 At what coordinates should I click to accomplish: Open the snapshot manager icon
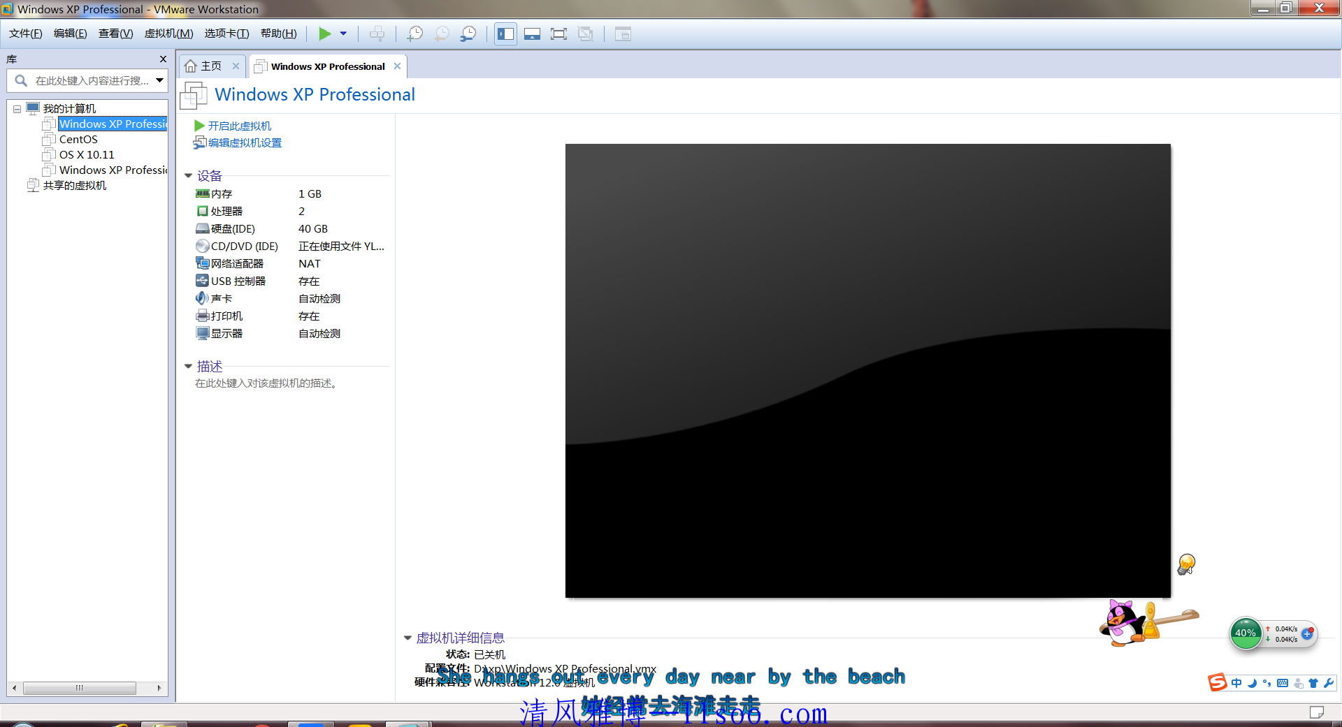468,34
